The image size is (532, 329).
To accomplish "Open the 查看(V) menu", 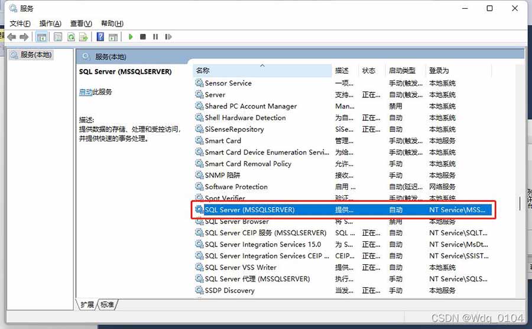I will coord(81,24).
